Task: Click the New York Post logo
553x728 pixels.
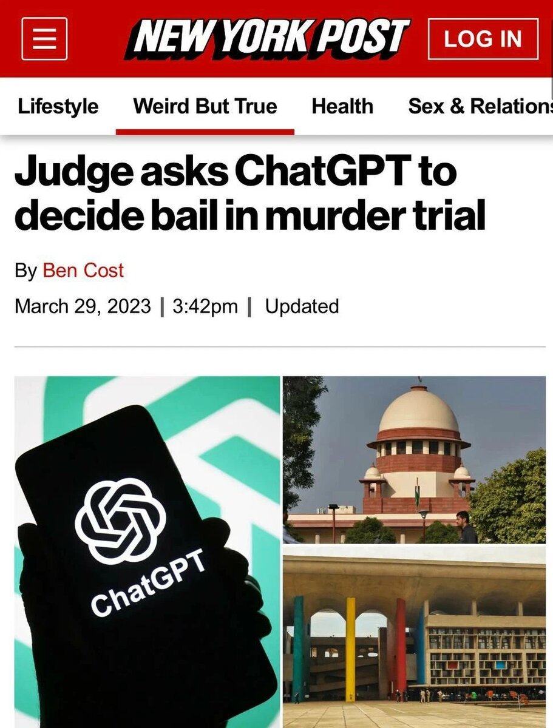Action: [268, 39]
